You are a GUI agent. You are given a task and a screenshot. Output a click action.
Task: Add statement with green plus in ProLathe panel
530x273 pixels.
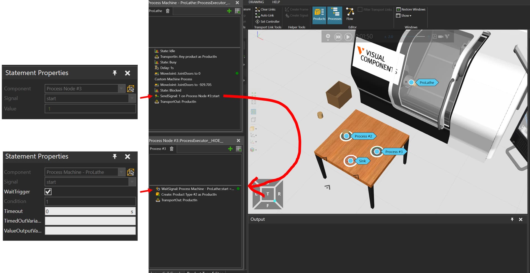(x=229, y=11)
